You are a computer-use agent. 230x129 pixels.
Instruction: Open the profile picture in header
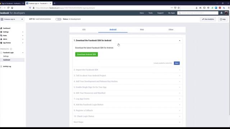(x=226, y=13)
